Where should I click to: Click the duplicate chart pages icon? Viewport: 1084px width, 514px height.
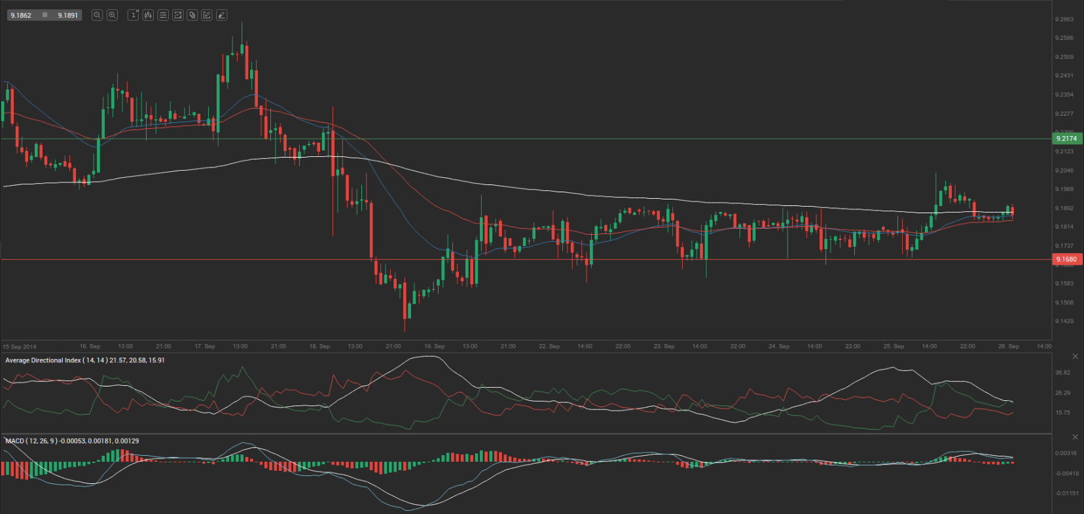click(x=192, y=15)
